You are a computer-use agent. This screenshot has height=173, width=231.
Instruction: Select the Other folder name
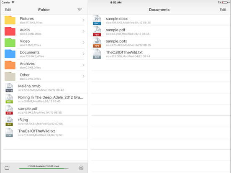(25, 75)
